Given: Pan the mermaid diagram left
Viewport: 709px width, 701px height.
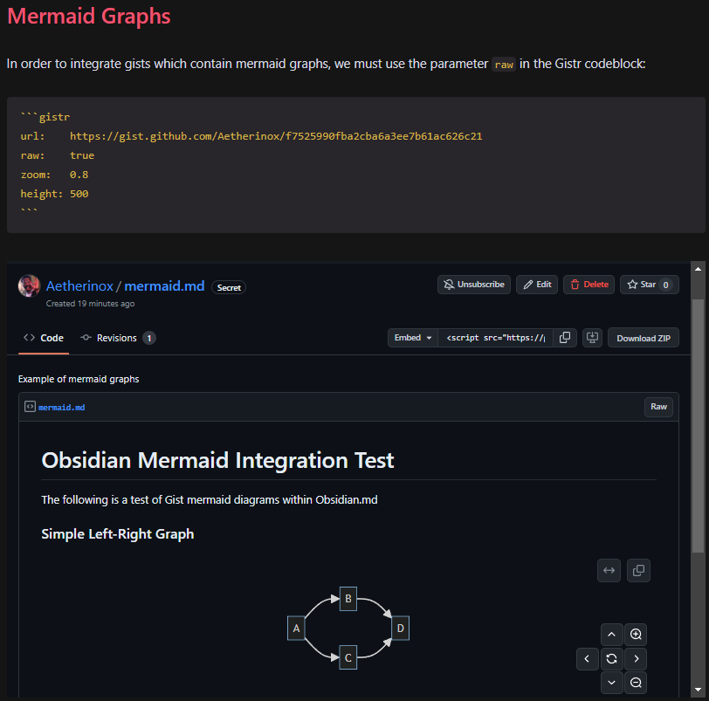Looking at the screenshot, I should (x=588, y=658).
